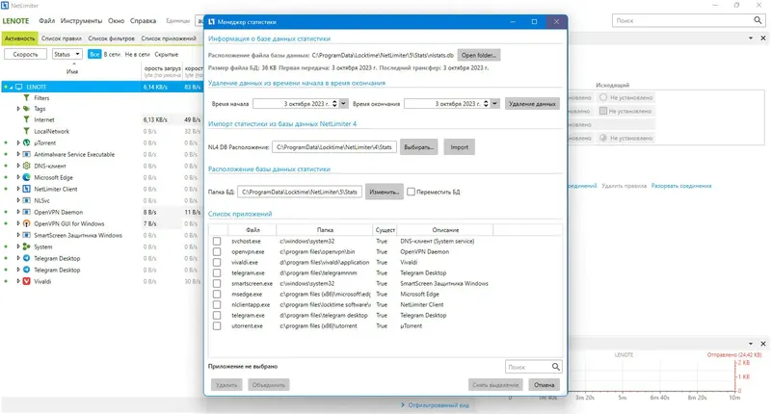Click the Отфильтрованный вид link at bottom
This screenshot has height=414, width=771.
click(439, 405)
